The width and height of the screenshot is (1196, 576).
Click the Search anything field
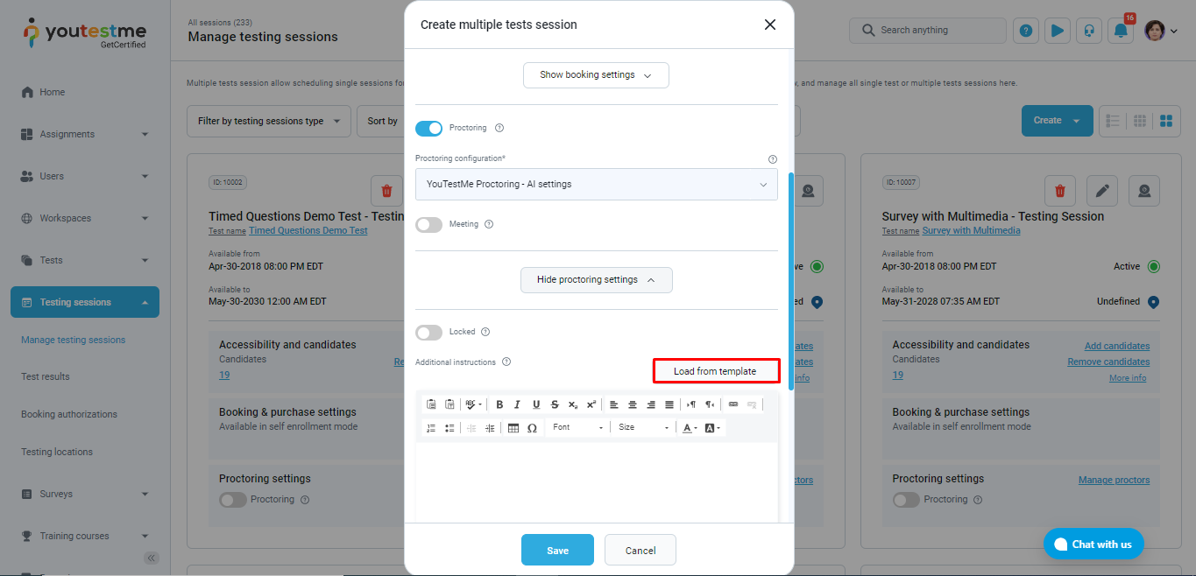(x=928, y=31)
